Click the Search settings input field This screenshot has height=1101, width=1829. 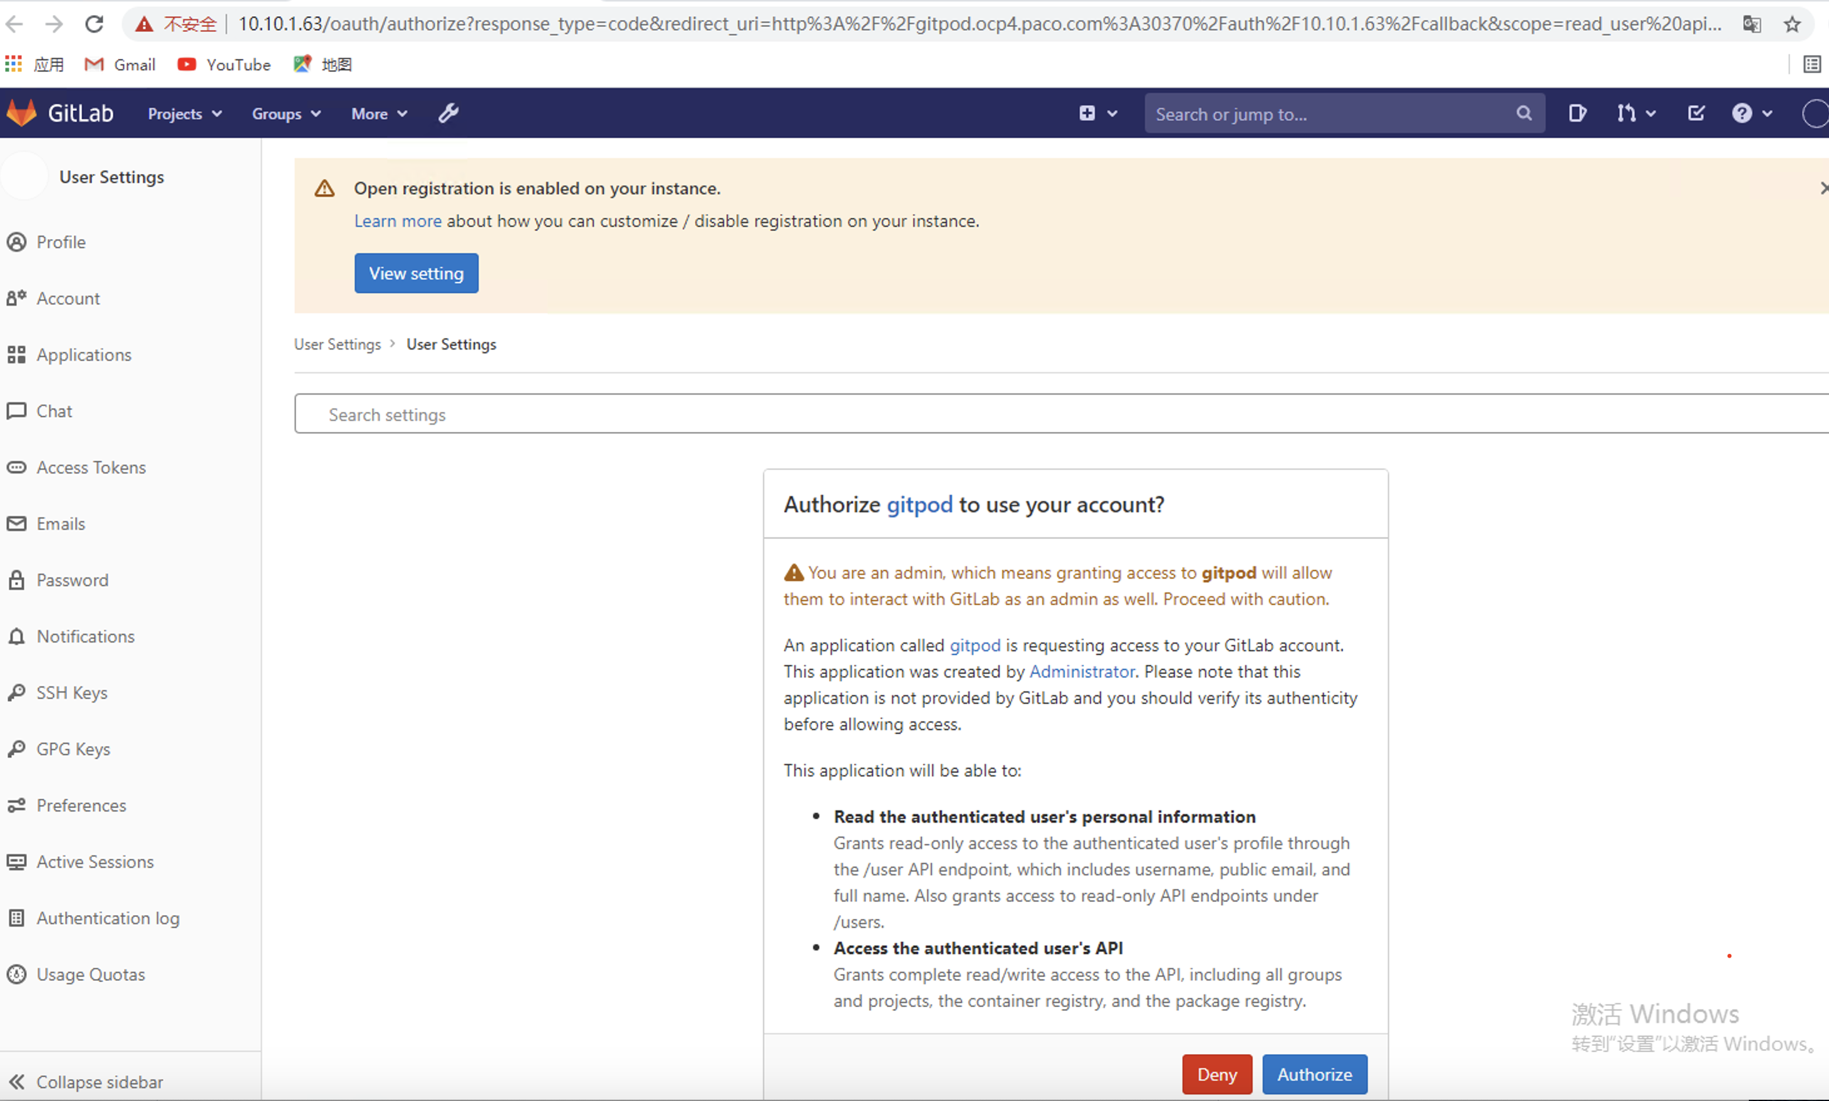click(x=742, y=414)
